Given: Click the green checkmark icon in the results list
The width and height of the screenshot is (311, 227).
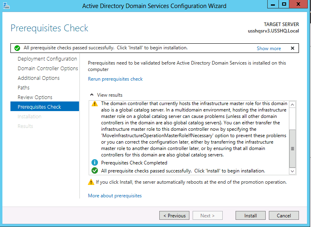Looking at the screenshot, I should point(95,170).
